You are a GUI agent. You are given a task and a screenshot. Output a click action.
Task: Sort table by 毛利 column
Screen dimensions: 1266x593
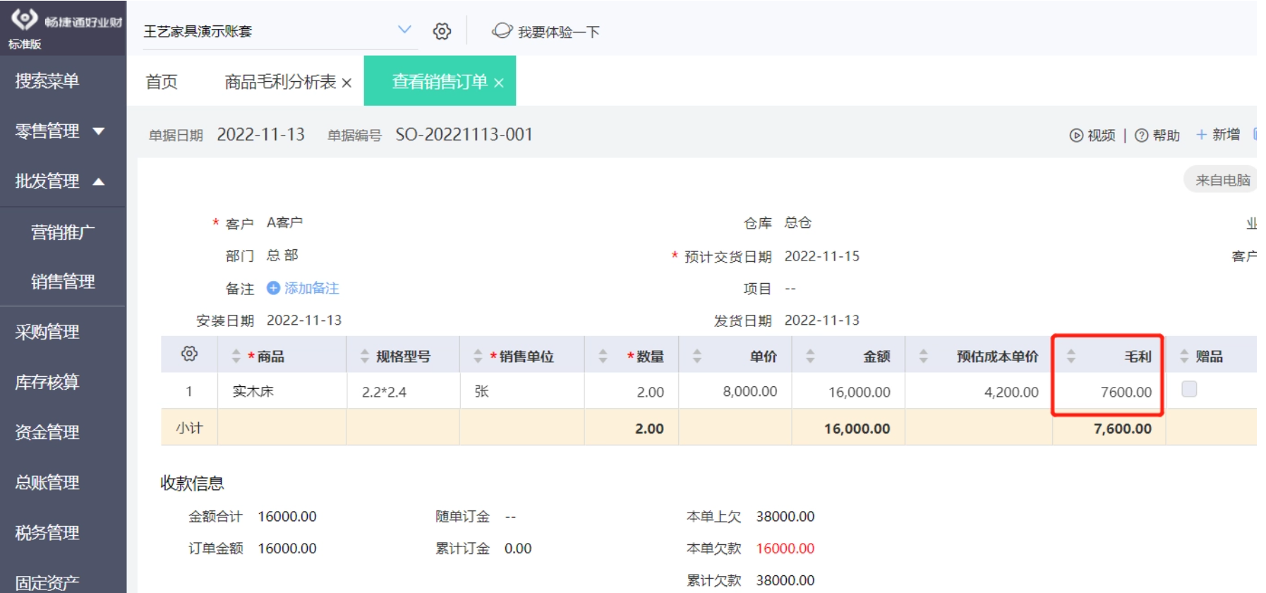[1071, 357]
